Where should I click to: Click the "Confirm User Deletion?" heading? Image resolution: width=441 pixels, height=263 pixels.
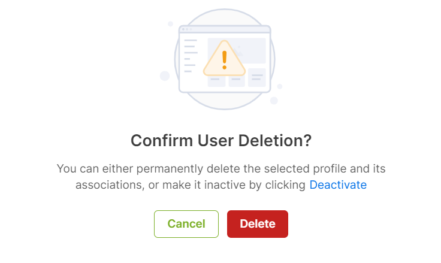click(221, 140)
